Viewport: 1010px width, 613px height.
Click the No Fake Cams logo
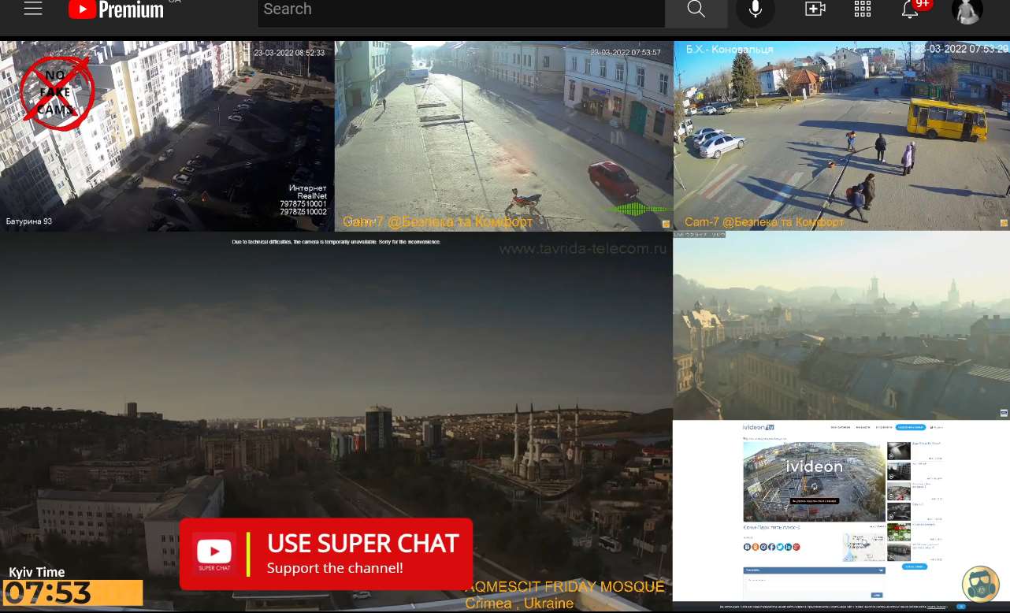tap(57, 92)
